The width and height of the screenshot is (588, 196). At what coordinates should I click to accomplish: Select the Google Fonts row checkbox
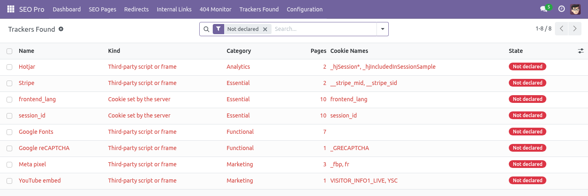click(x=9, y=132)
